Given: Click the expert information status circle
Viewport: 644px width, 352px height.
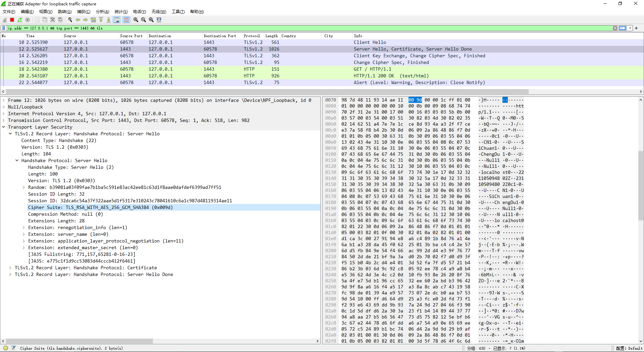Looking at the screenshot, I should click(6, 348).
